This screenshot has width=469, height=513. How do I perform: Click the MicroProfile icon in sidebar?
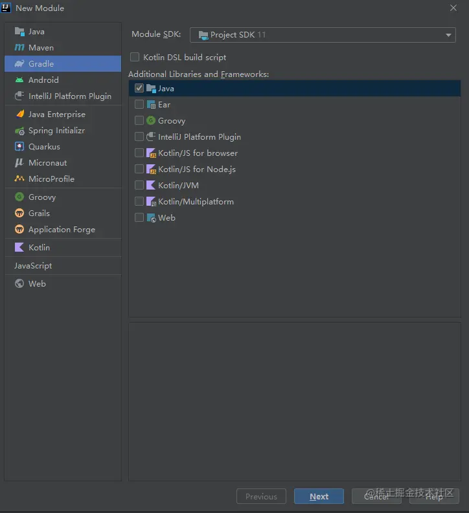coord(19,179)
